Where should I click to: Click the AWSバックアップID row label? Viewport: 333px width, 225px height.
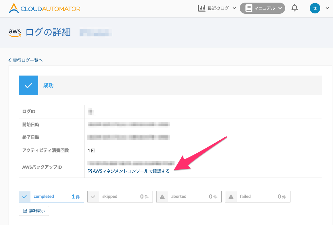[42, 167]
